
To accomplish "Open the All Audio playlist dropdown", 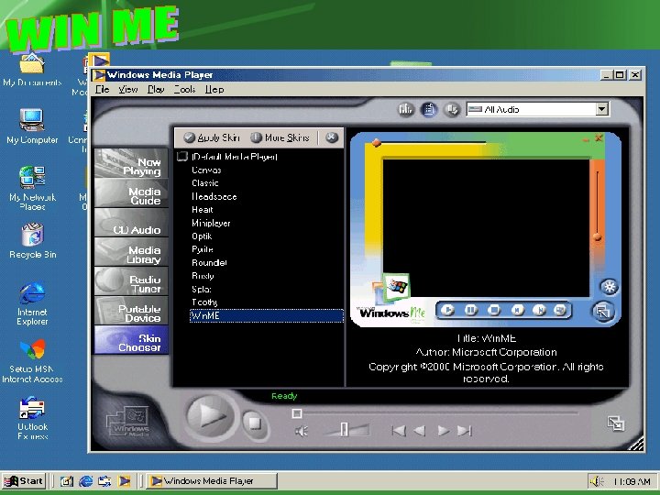I will click(537, 109).
